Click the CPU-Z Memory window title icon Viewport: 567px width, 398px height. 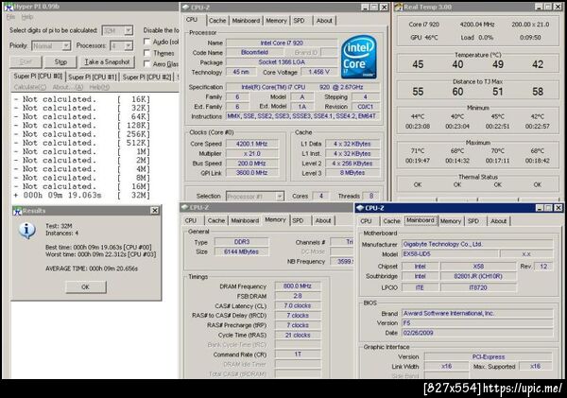[185, 207]
